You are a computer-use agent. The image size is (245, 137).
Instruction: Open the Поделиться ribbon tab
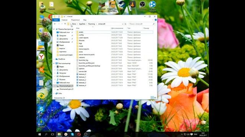(75, 20)
